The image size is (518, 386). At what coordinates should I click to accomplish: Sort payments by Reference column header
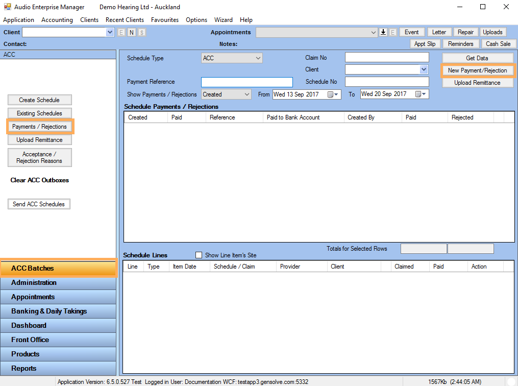coord(234,117)
